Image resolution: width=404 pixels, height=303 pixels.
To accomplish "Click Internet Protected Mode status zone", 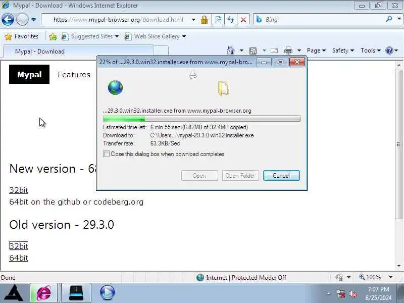I will coord(241,277).
